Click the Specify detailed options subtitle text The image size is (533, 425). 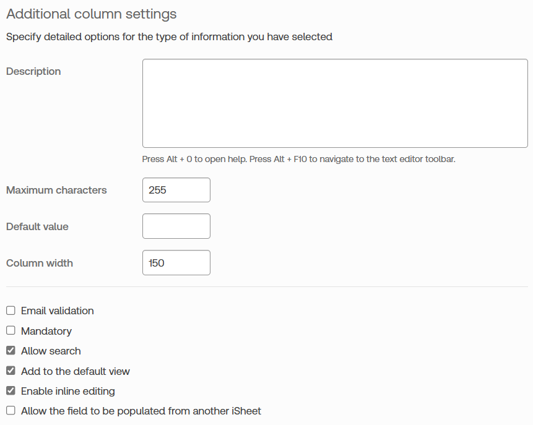point(169,36)
